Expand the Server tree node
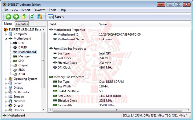Image resolution: width=193 pixels, height=120 pixels. pyautogui.click(x=6, y=83)
